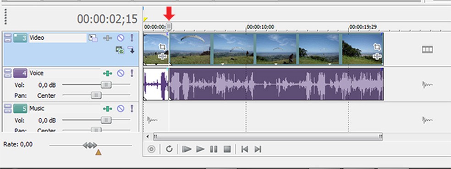Image resolution: width=451 pixels, height=169 pixels.
Task: Click the timecode display 00:00:02;15
Action: [107, 19]
